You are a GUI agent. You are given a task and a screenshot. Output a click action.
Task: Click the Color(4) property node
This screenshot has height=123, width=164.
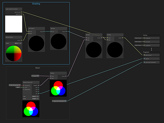pos(35,76)
